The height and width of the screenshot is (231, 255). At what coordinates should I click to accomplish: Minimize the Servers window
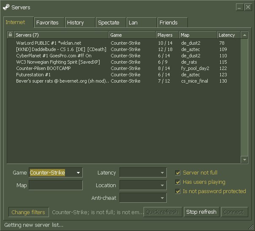pyautogui.click(x=239, y=7)
